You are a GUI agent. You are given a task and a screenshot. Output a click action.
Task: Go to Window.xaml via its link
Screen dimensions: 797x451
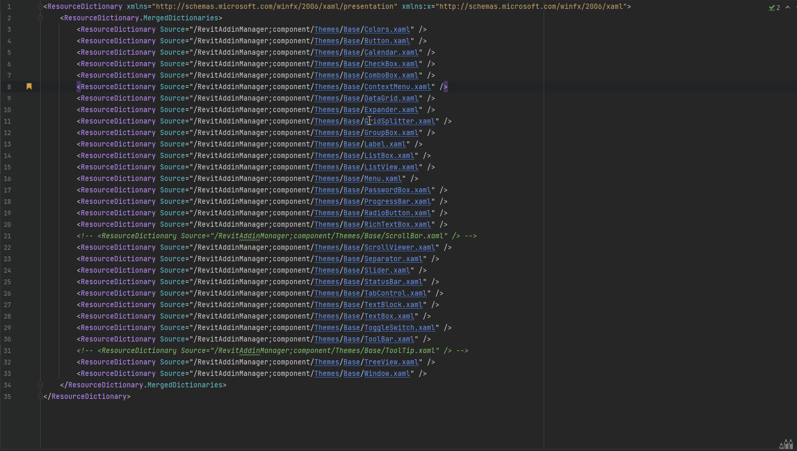387,374
